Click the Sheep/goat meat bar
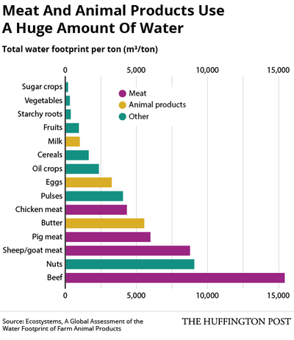Image resolution: width=294 pixels, height=340 pixels. [x=128, y=250]
